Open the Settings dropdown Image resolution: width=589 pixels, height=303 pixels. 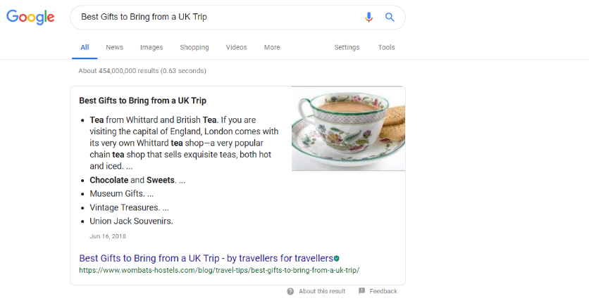pos(347,47)
